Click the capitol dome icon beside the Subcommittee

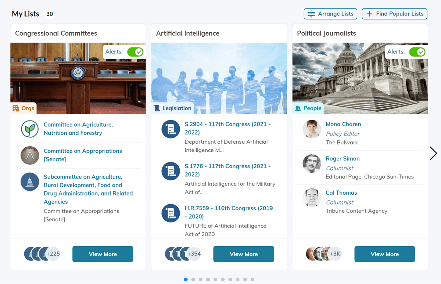[x=30, y=182]
